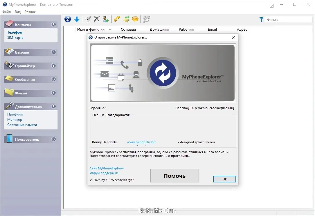Close the О программе dialog with X
This screenshot has height=216, width=315.
pos(234,37)
